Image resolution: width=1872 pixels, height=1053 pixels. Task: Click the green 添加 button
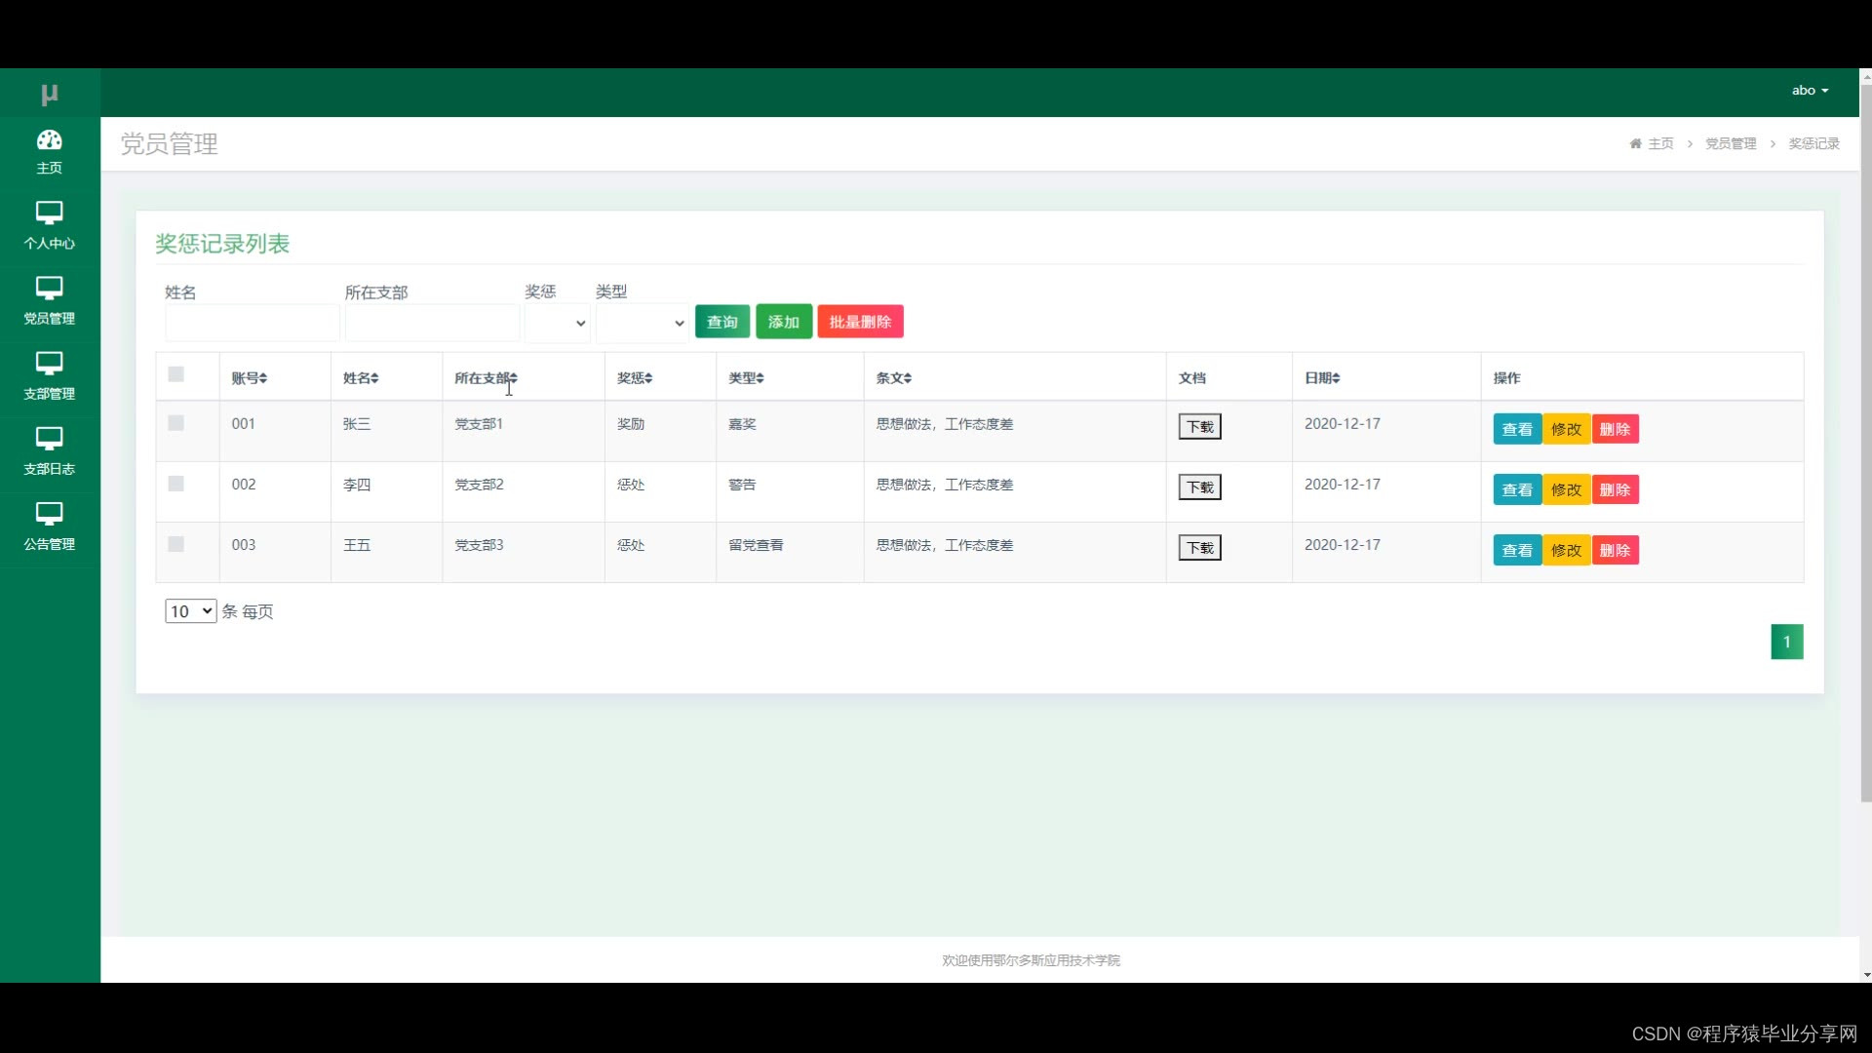(783, 322)
